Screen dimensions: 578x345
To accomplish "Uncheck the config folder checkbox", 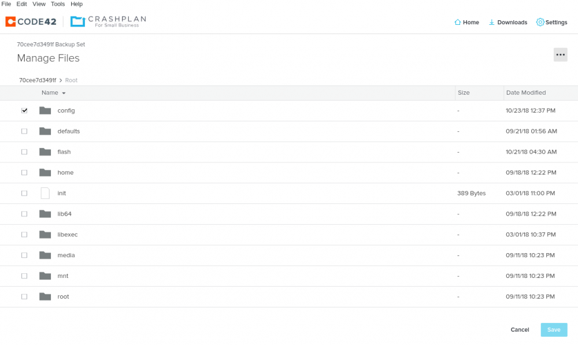I will (x=24, y=110).
